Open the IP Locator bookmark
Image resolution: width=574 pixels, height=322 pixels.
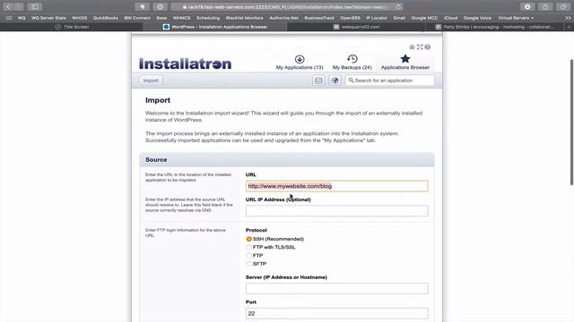(x=377, y=18)
